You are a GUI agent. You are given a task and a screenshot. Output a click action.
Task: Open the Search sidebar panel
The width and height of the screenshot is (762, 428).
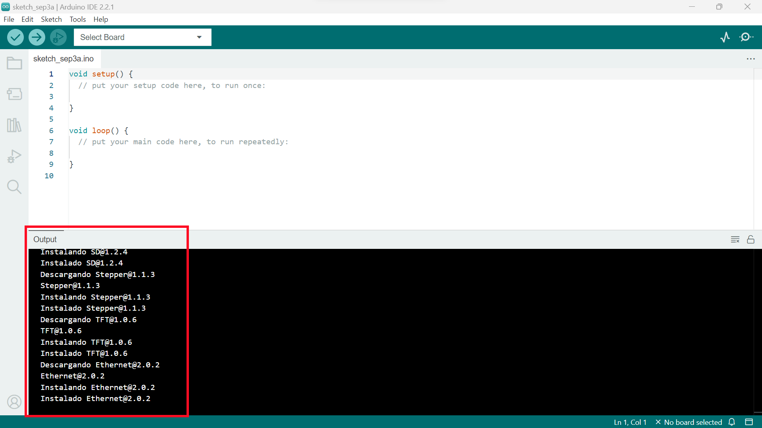[14, 187]
